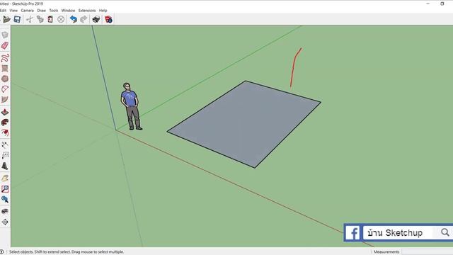Select the Follow Me tool
Screen dimensions: 453x255
tap(5, 123)
